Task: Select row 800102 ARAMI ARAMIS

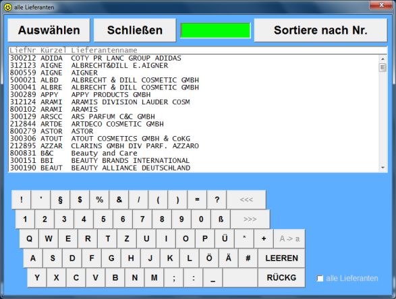Action: [194, 109]
